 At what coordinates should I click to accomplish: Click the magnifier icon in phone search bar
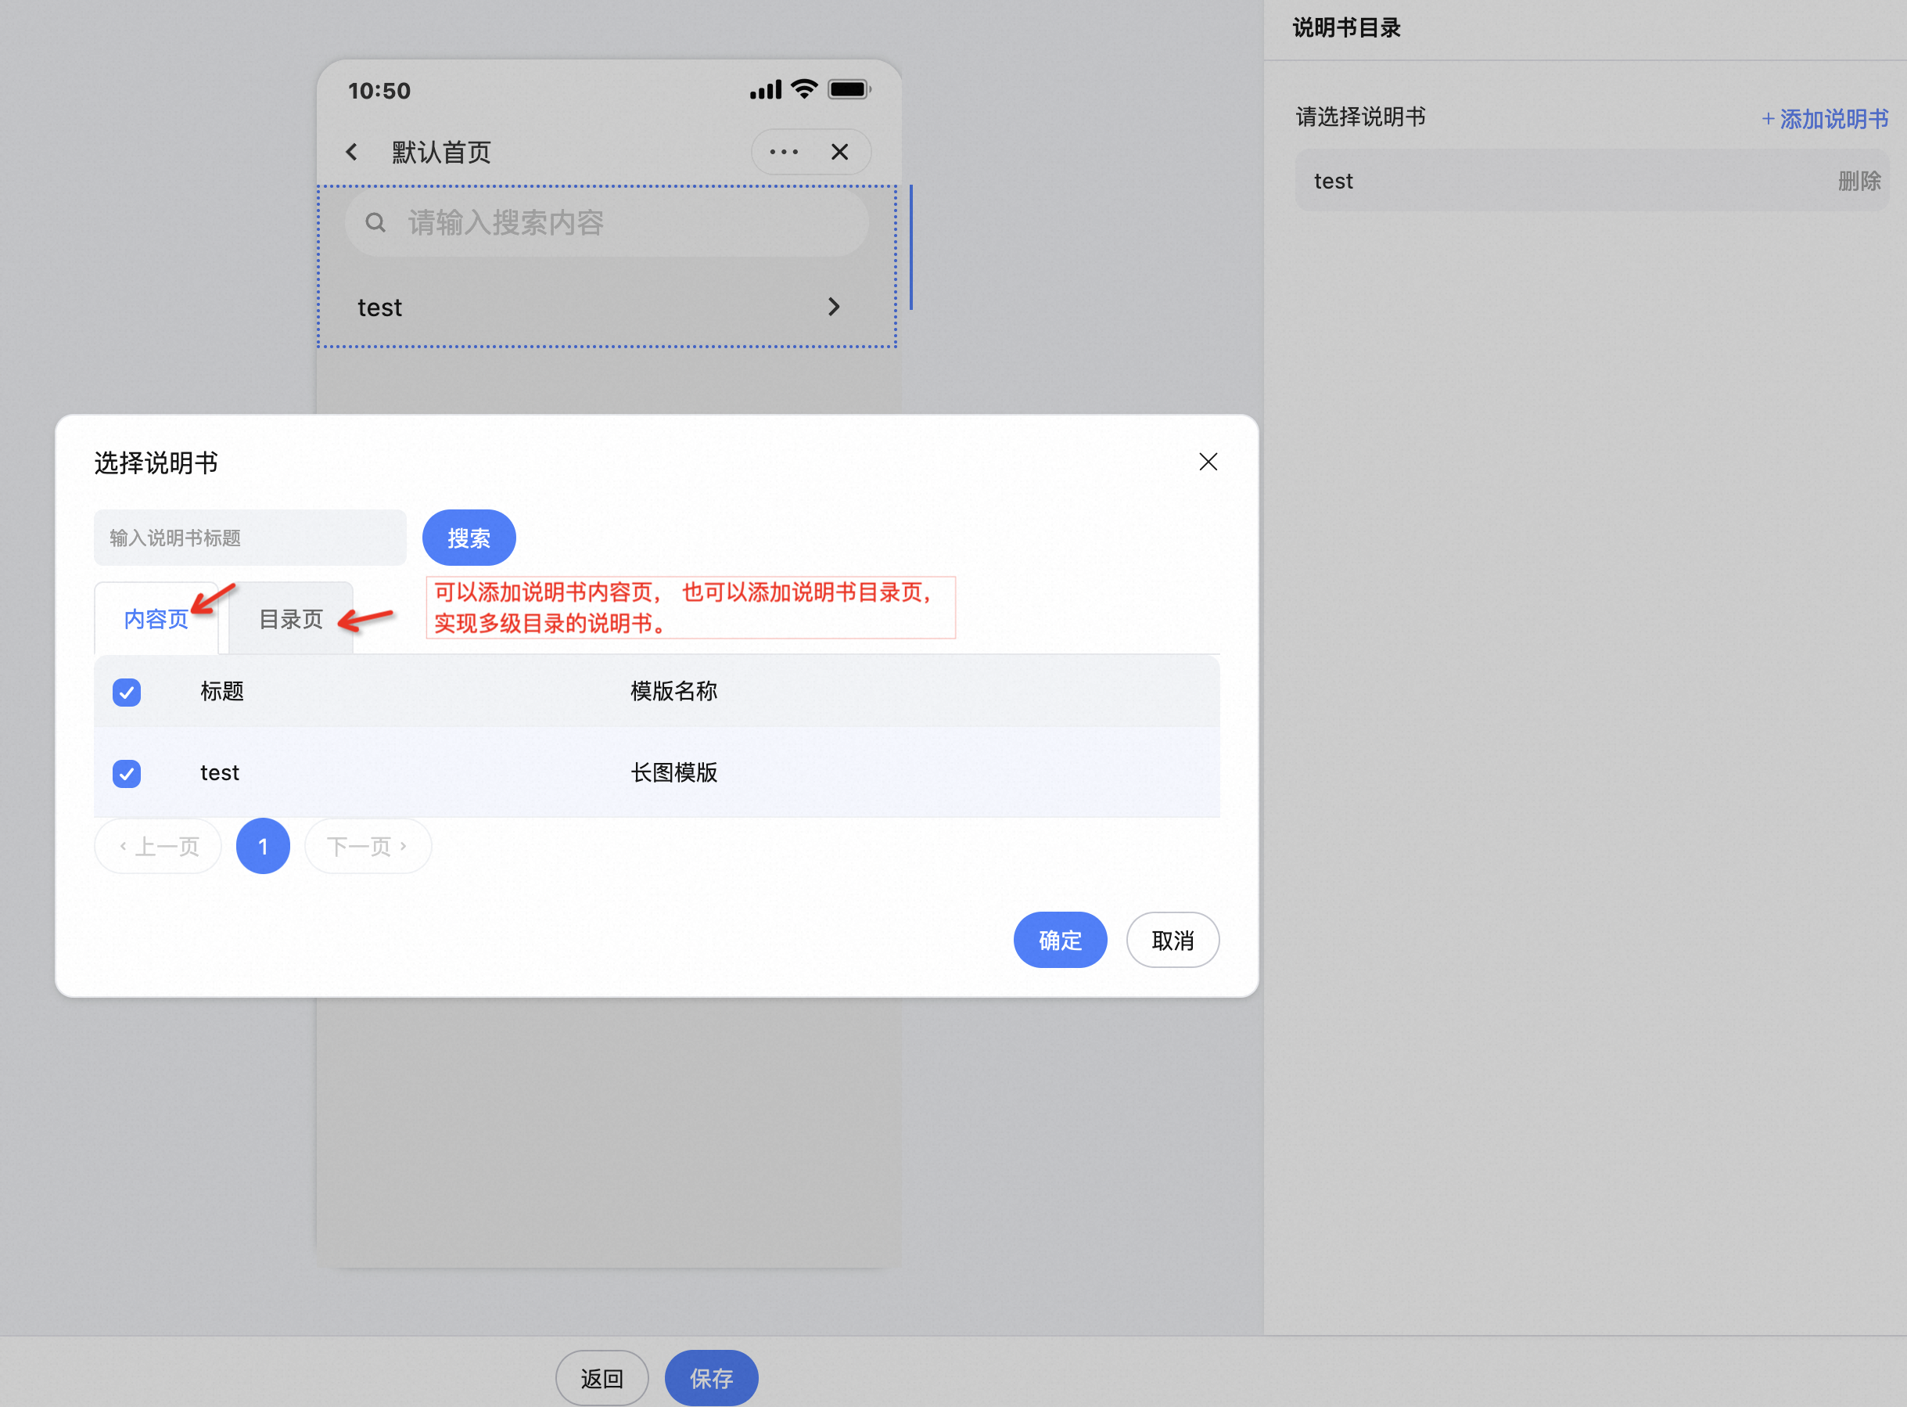pyautogui.click(x=375, y=223)
